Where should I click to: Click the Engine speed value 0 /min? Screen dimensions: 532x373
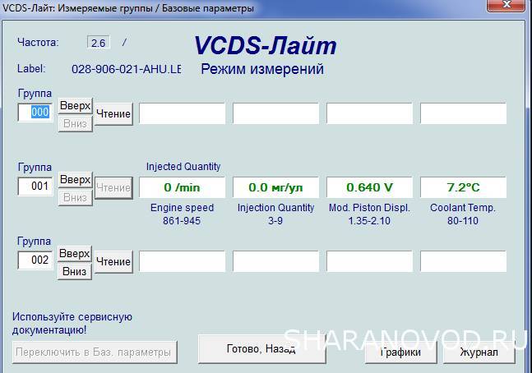pos(182,187)
